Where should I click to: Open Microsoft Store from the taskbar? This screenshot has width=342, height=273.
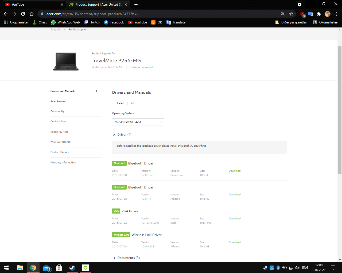[59, 268]
